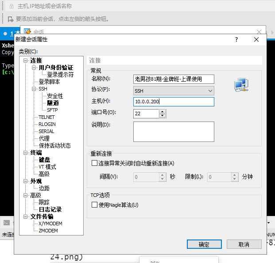Collapse the SSH tree node
This screenshot has height=263, width=275.
pyautogui.click(x=34, y=89)
